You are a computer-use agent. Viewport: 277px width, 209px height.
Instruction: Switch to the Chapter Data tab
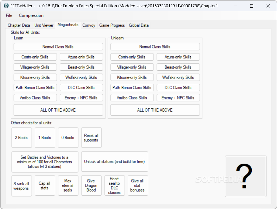[19, 25]
